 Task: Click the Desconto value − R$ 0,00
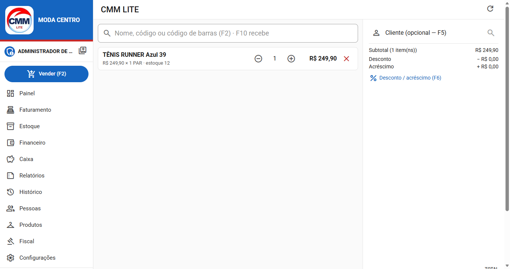pyautogui.click(x=488, y=59)
